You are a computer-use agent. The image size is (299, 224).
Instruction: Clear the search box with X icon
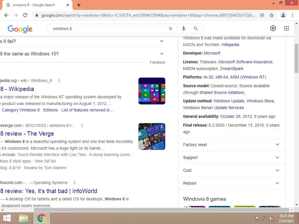[171, 29]
